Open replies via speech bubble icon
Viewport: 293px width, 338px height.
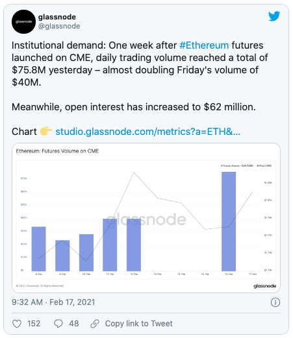pos(58,324)
